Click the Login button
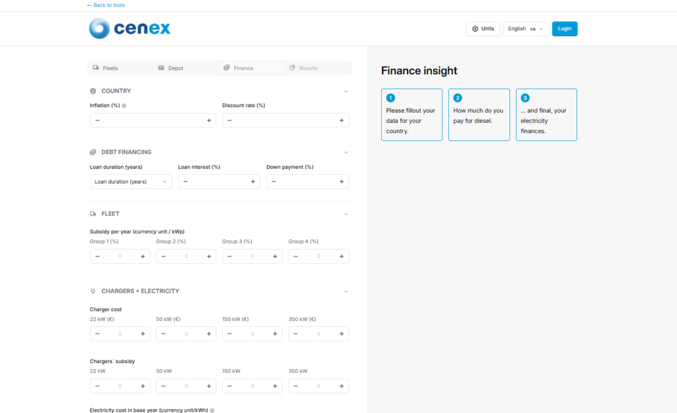The image size is (677, 413). point(565,29)
